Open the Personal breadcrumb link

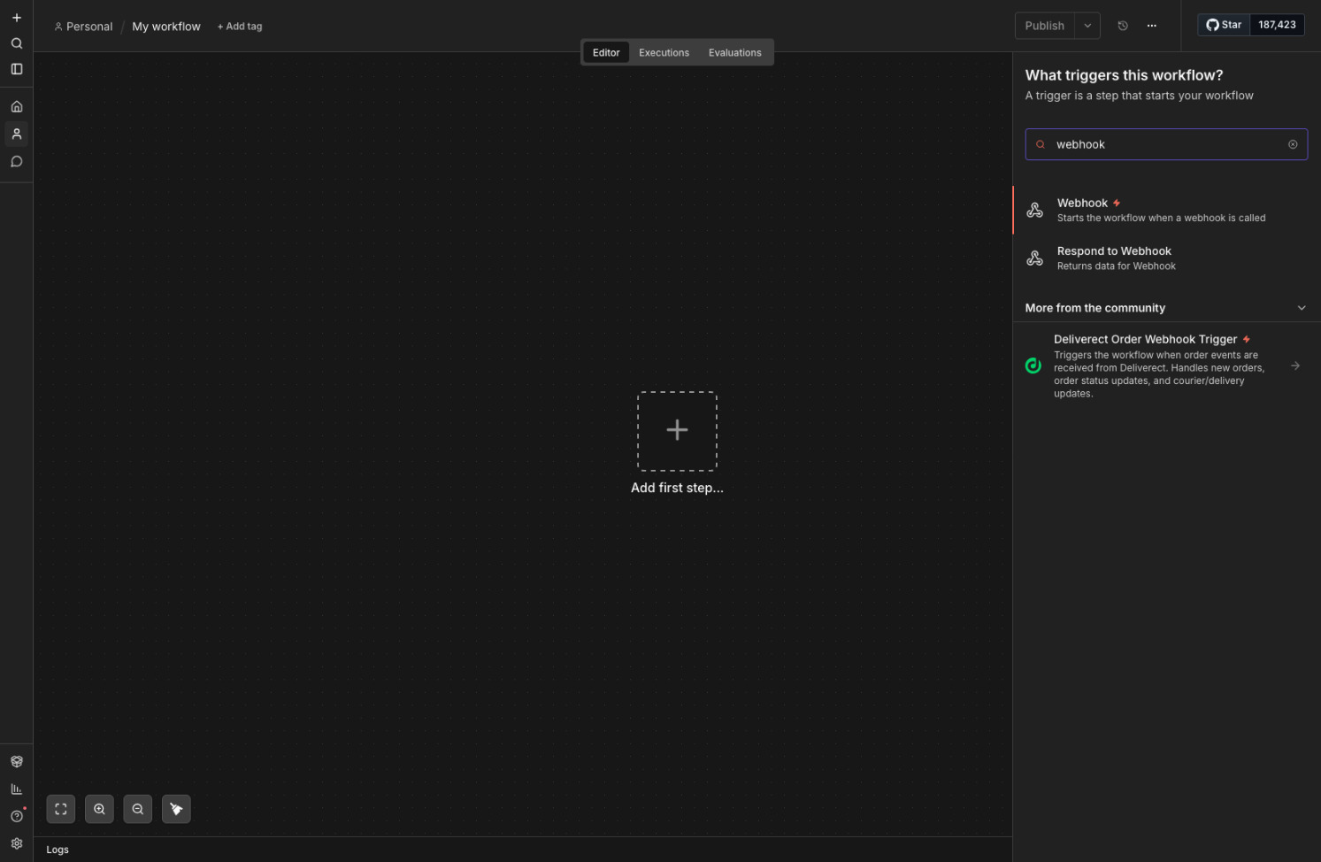point(83,27)
